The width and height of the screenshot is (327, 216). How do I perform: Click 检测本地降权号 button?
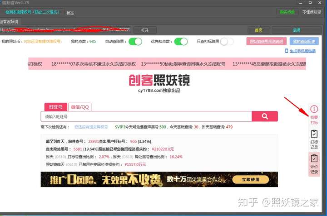(x=32, y=12)
